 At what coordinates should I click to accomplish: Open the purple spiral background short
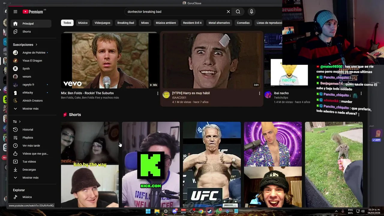coord(273,164)
